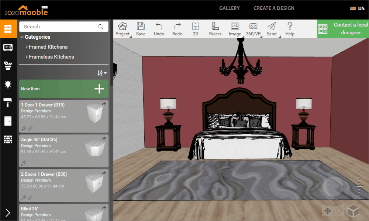Click ruler icon on 1 Door 1 Drawer (B18)
369x221 pixels.
pos(30,129)
